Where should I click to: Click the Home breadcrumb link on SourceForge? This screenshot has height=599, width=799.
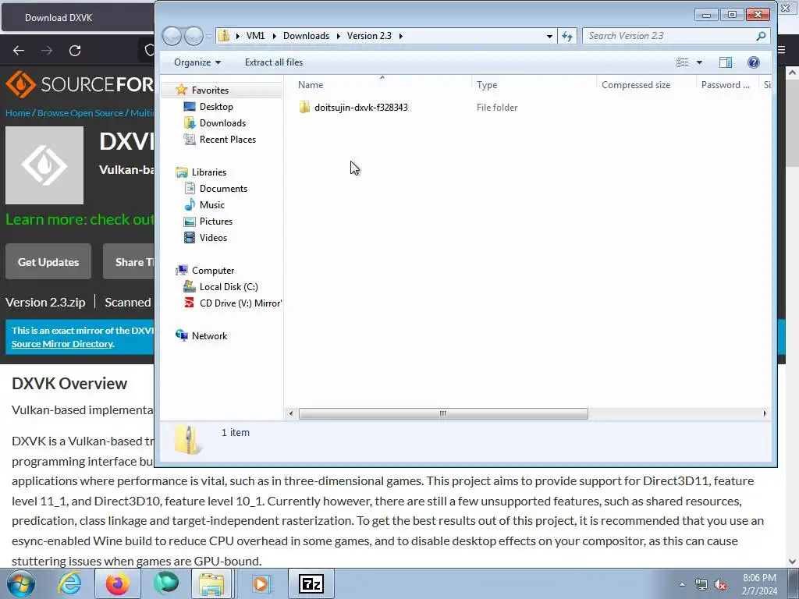pyautogui.click(x=18, y=113)
